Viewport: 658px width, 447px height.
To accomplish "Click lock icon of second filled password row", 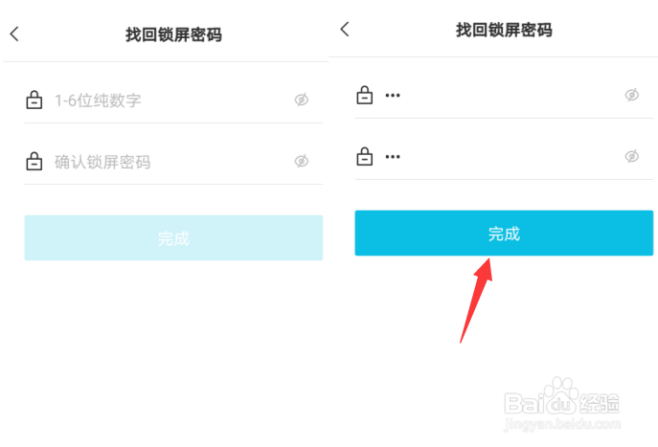I will [364, 156].
